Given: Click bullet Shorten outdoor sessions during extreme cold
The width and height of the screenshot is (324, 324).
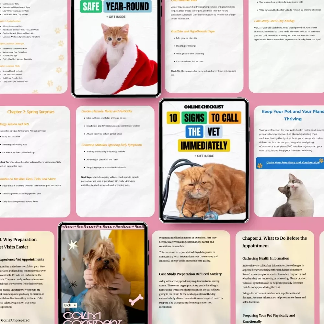Looking at the screenshot, I should coord(281,2).
